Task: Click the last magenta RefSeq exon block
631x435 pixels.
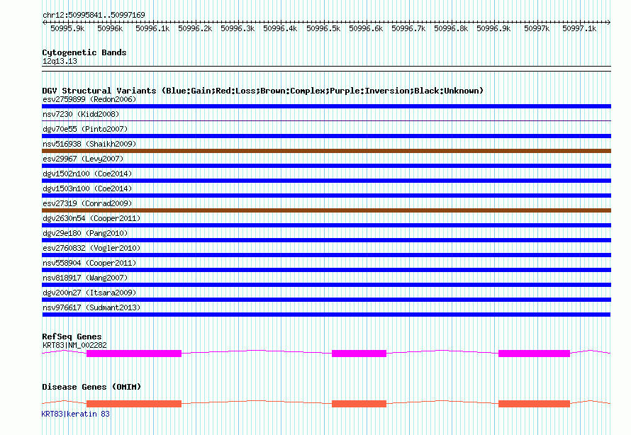Action: (534, 354)
